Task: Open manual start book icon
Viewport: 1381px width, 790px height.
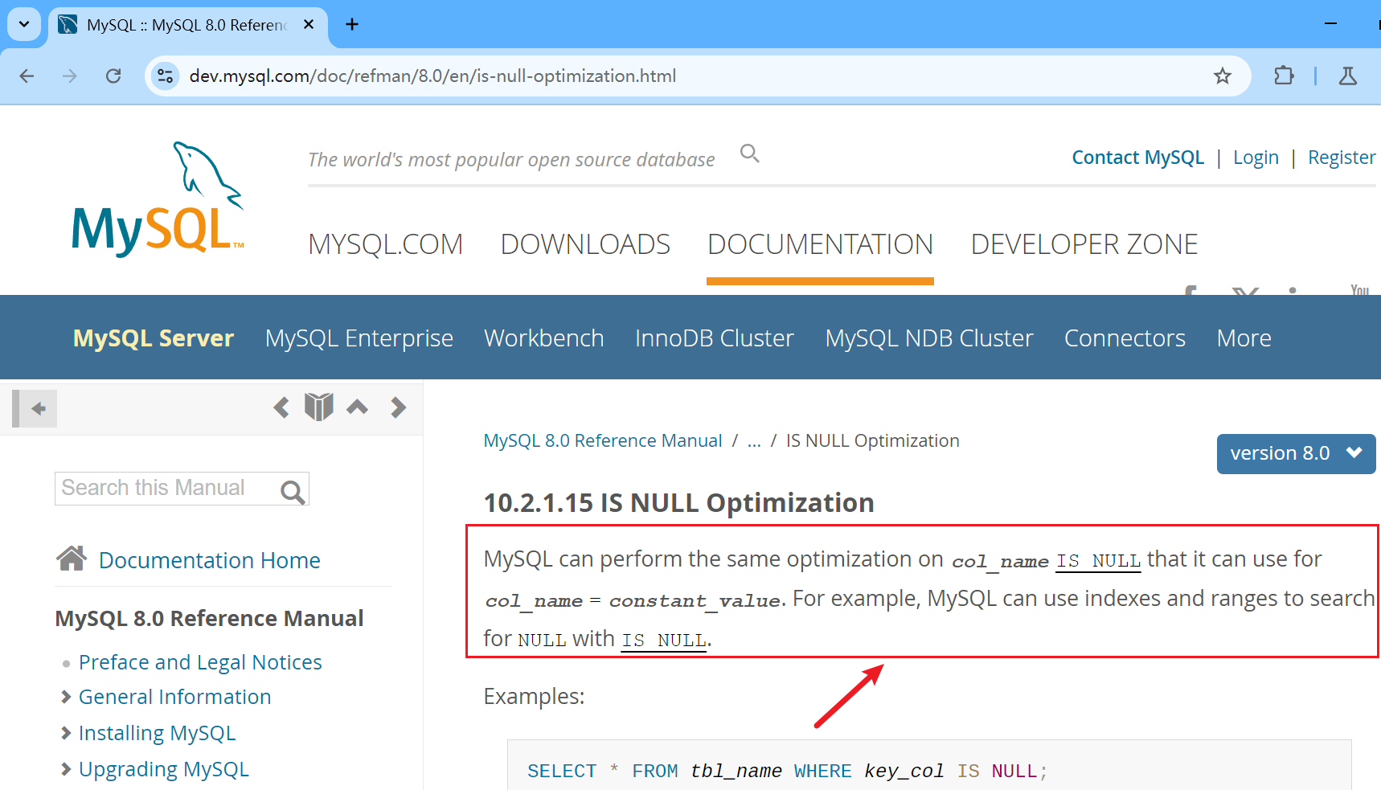Action: pos(319,407)
